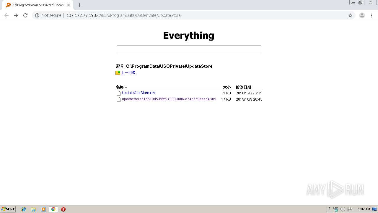Open Windows Explorer folder taskbar icon

pos(33,209)
